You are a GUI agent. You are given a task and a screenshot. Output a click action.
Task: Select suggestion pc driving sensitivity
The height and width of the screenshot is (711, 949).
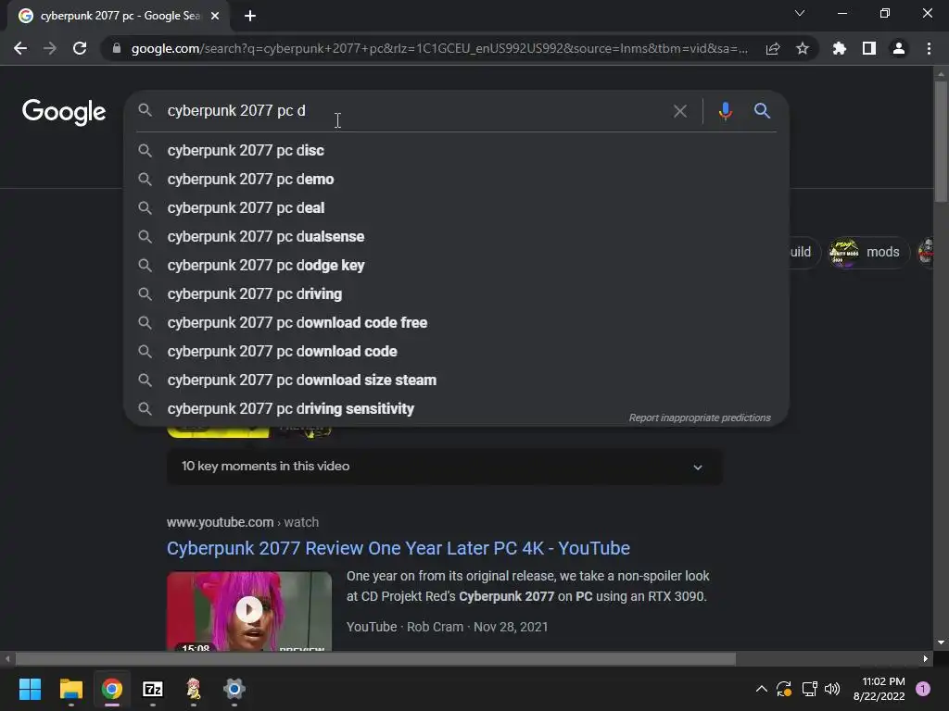click(x=456, y=408)
